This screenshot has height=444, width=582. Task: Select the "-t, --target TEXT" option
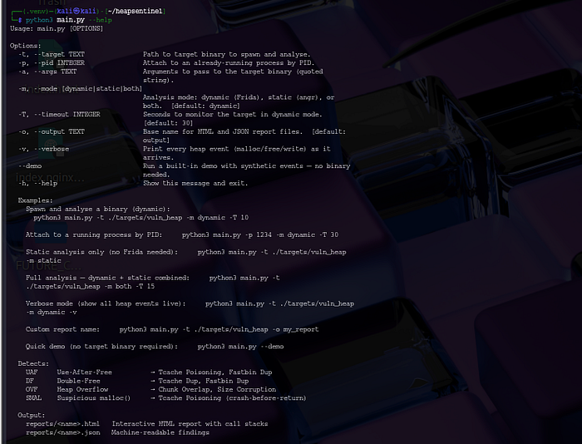pyautogui.click(x=52, y=54)
